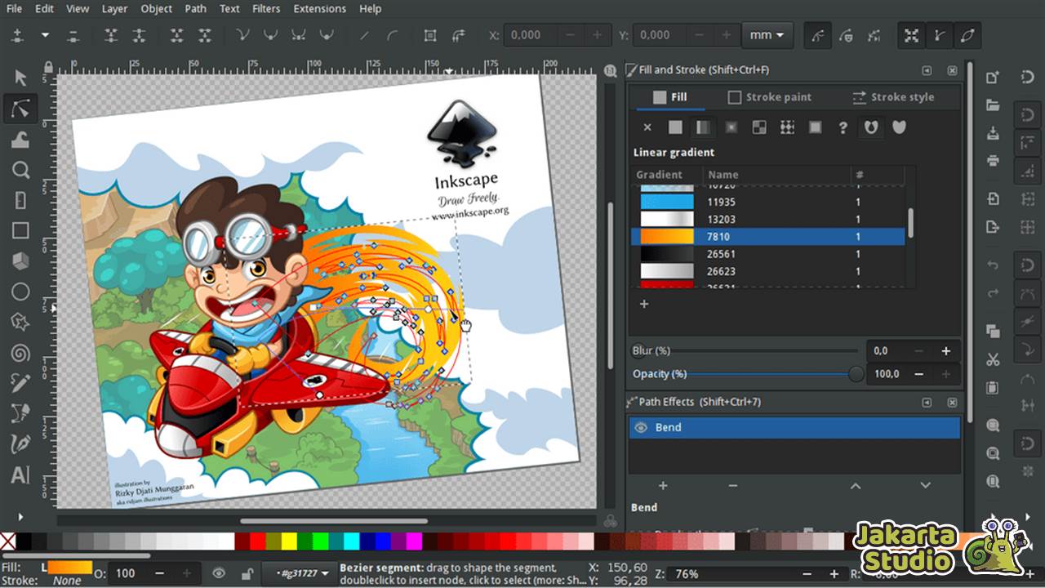Add a path effect with plus

pos(663,485)
